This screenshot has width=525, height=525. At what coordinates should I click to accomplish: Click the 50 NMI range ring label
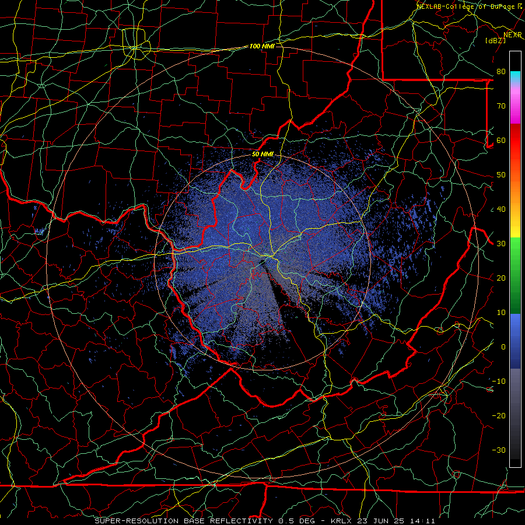(262, 154)
